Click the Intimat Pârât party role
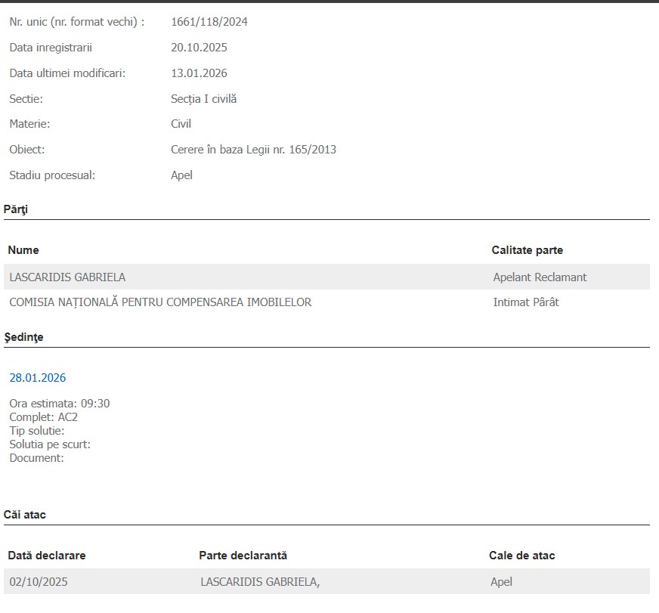 point(526,302)
